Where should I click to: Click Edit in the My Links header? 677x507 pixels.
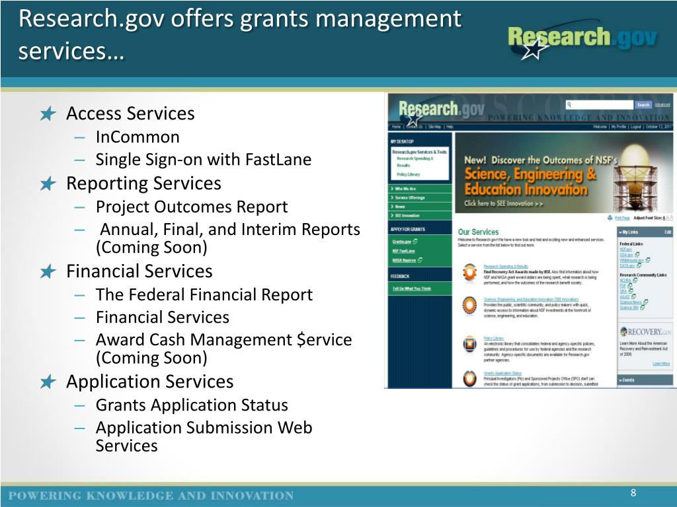pos(668,232)
